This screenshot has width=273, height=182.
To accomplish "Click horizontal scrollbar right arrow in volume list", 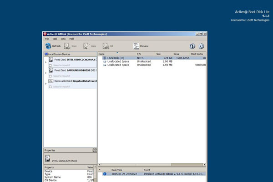I will (204, 165).
